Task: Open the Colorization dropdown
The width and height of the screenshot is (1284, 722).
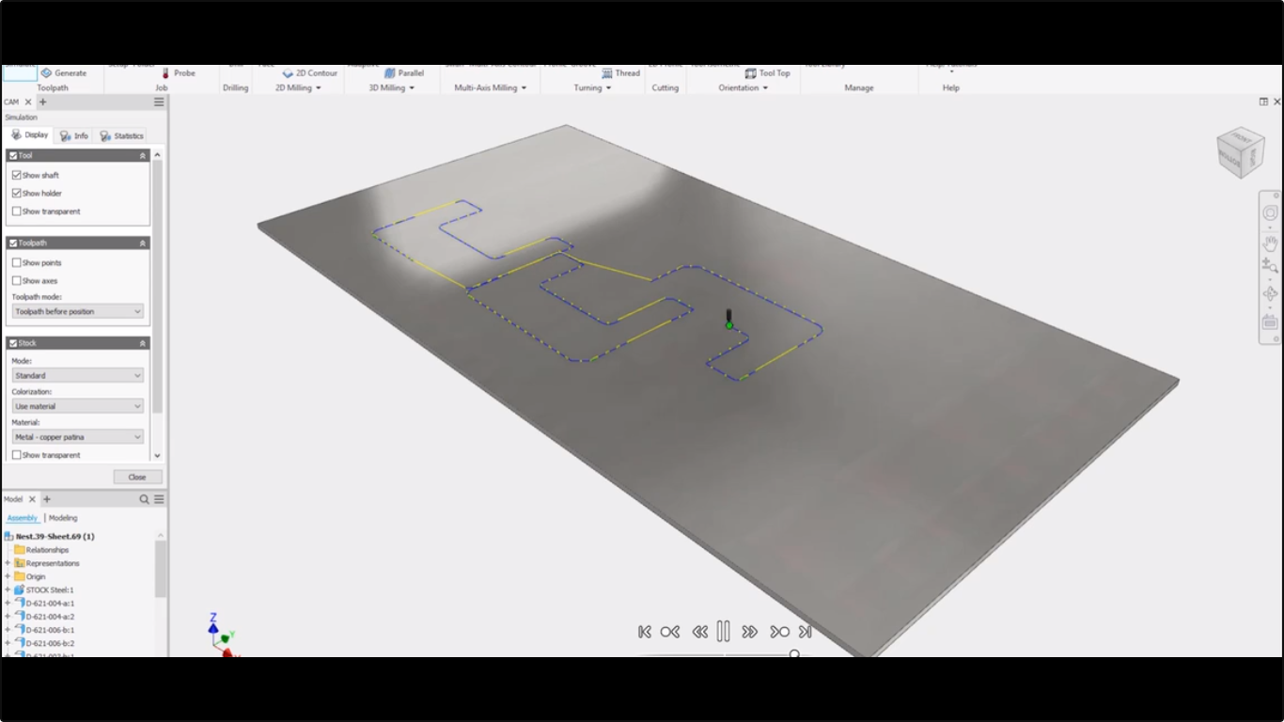Action: pos(77,406)
